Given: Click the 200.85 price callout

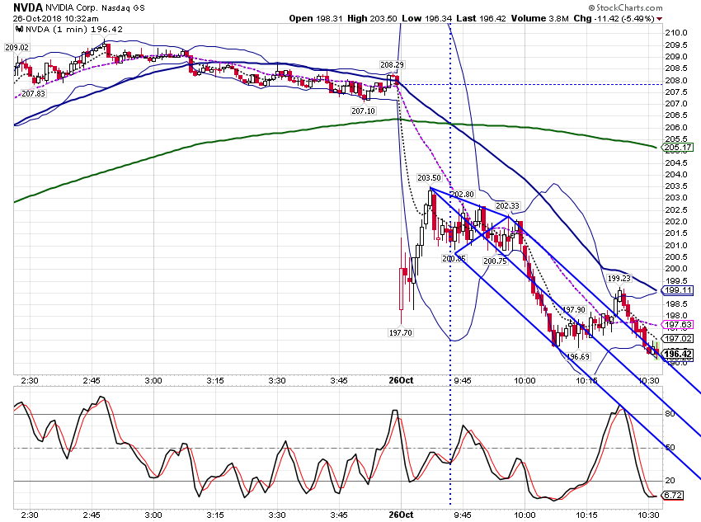Looking at the screenshot, I should [454, 258].
